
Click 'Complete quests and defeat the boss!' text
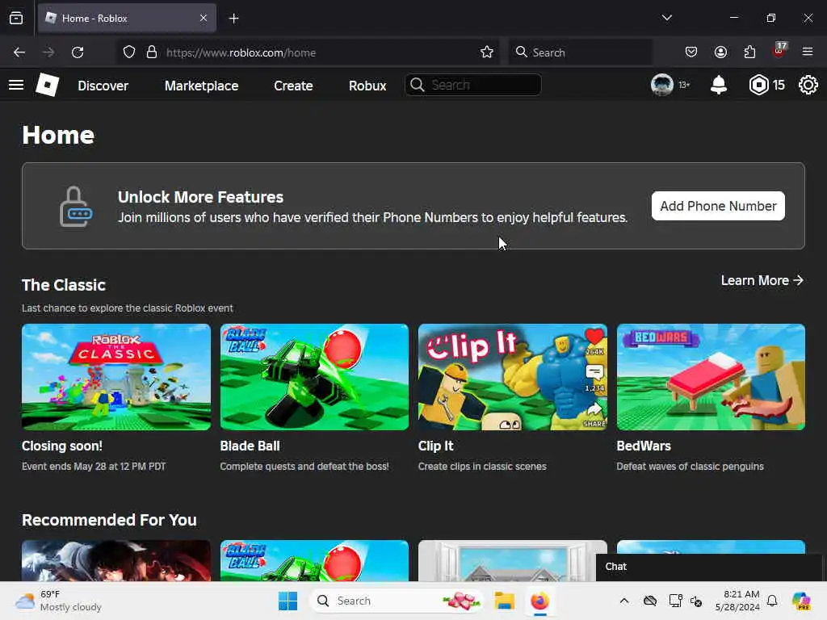(304, 467)
